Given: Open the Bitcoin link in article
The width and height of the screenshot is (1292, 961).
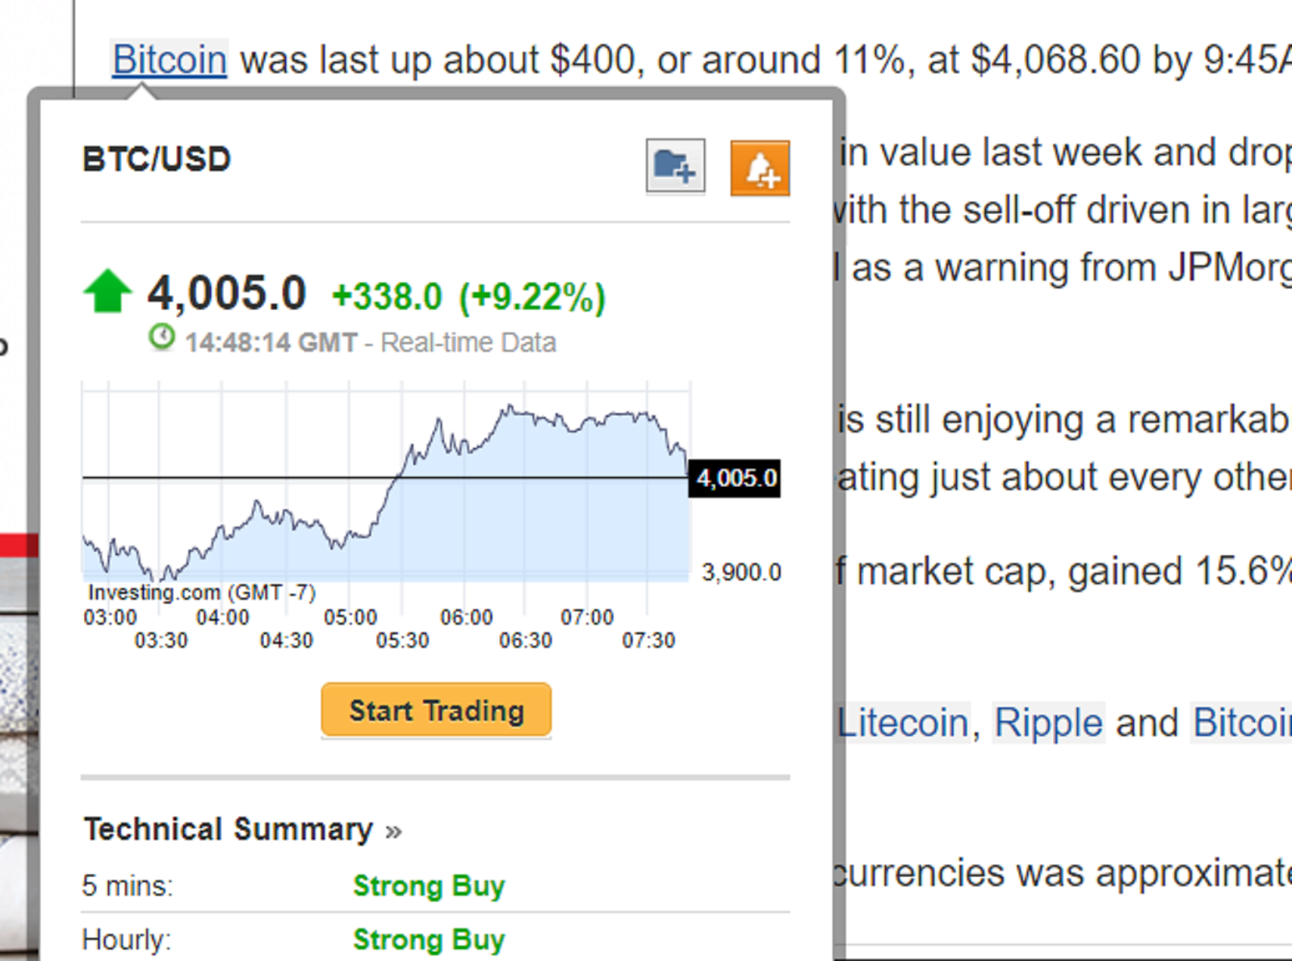Looking at the screenshot, I should [170, 60].
